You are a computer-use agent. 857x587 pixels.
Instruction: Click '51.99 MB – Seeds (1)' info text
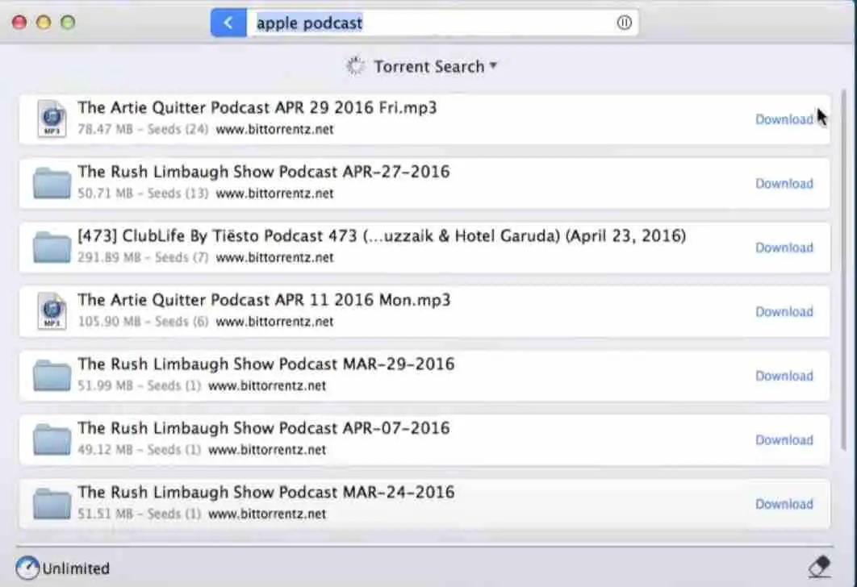[x=139, y=385]
